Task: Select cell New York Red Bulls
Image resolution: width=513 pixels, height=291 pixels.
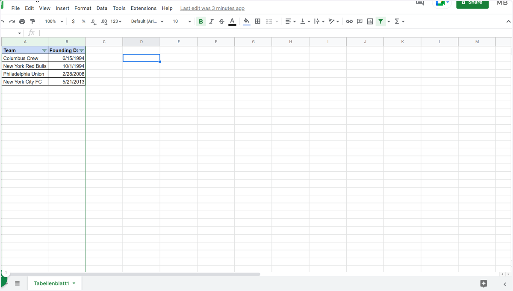Action: tap(25, 66)
